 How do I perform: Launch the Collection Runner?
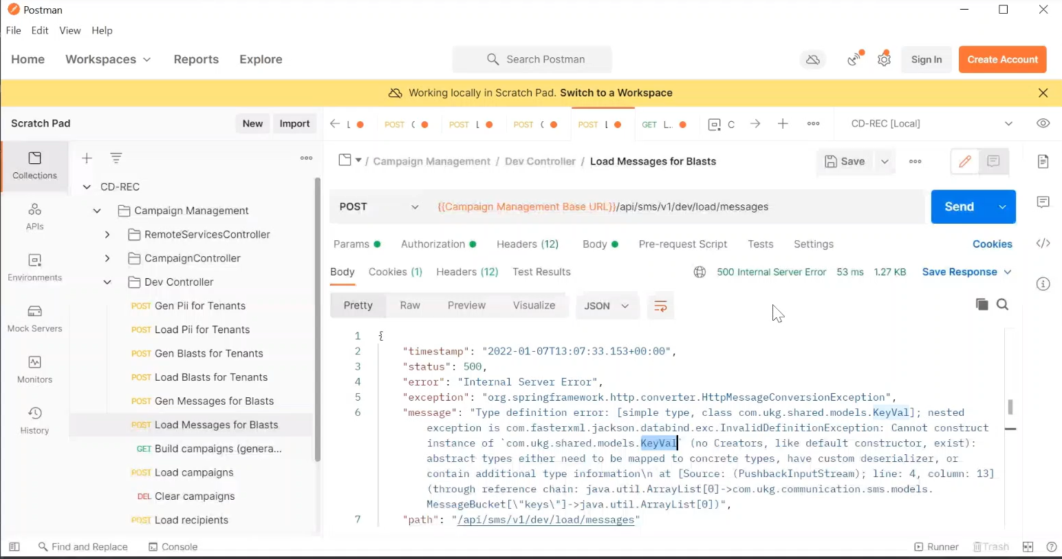click(x=936, y=546)
